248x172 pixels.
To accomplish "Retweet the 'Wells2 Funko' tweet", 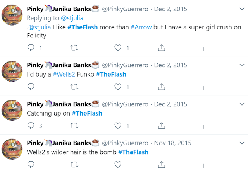I will click(74, 87).
